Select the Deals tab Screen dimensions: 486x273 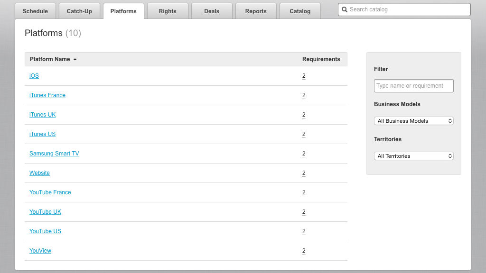click(212, 11)
